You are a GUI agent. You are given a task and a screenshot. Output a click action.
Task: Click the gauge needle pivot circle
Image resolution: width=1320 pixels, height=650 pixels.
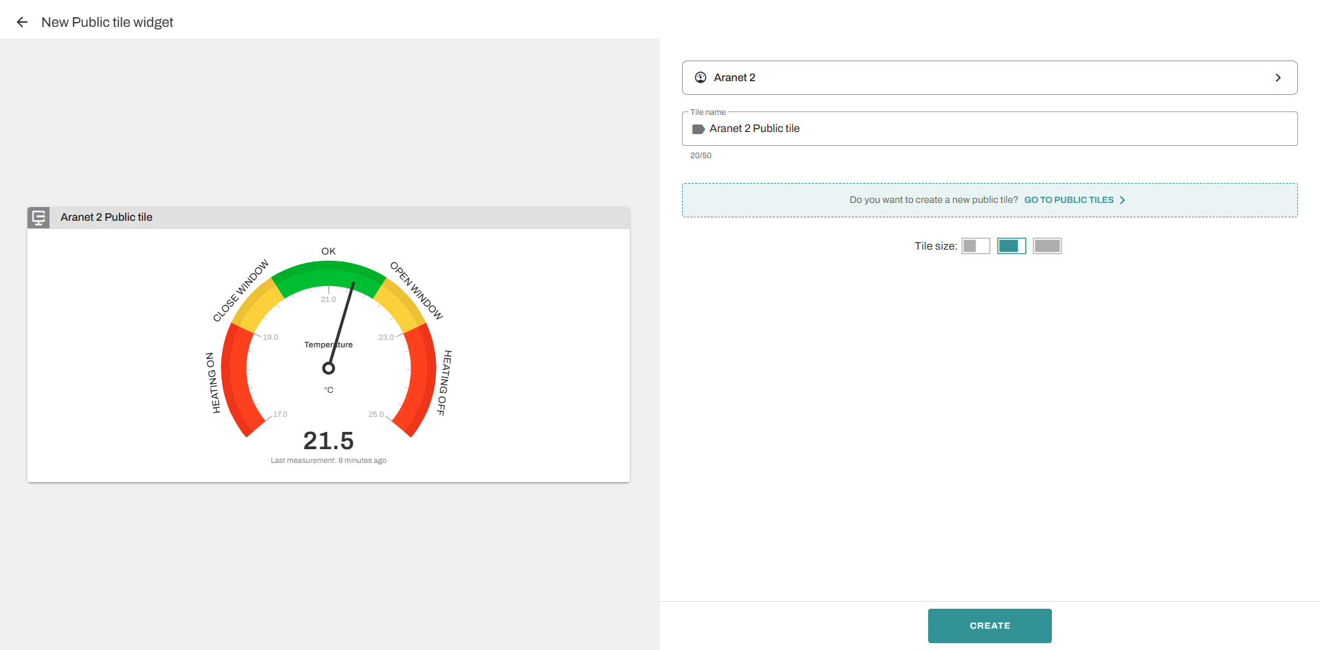pyautogui.click(x=329, y=369)
